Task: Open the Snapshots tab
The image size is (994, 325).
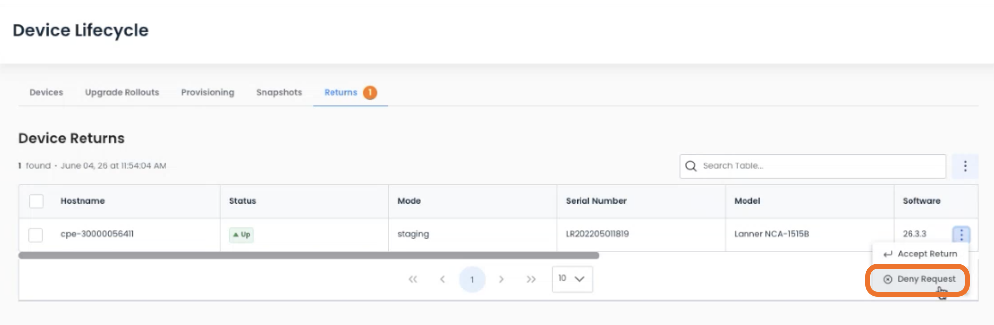Action: pyautogui.click(x=279, y=92)
